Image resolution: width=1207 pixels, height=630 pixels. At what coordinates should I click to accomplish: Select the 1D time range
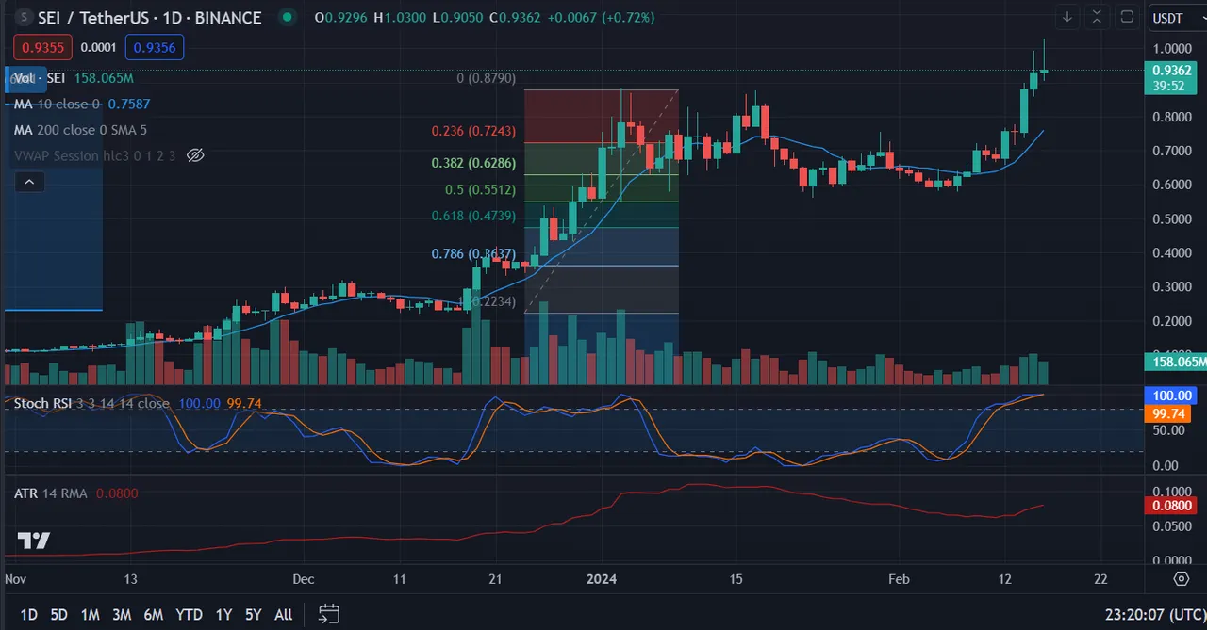point(29,615)
